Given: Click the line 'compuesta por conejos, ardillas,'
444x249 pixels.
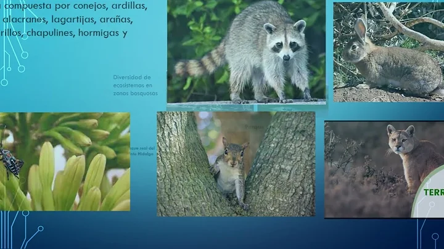Looking at the screenshot, I should click(75, 6).
